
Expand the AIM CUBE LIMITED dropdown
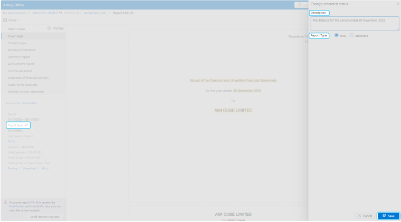[61, 12]
